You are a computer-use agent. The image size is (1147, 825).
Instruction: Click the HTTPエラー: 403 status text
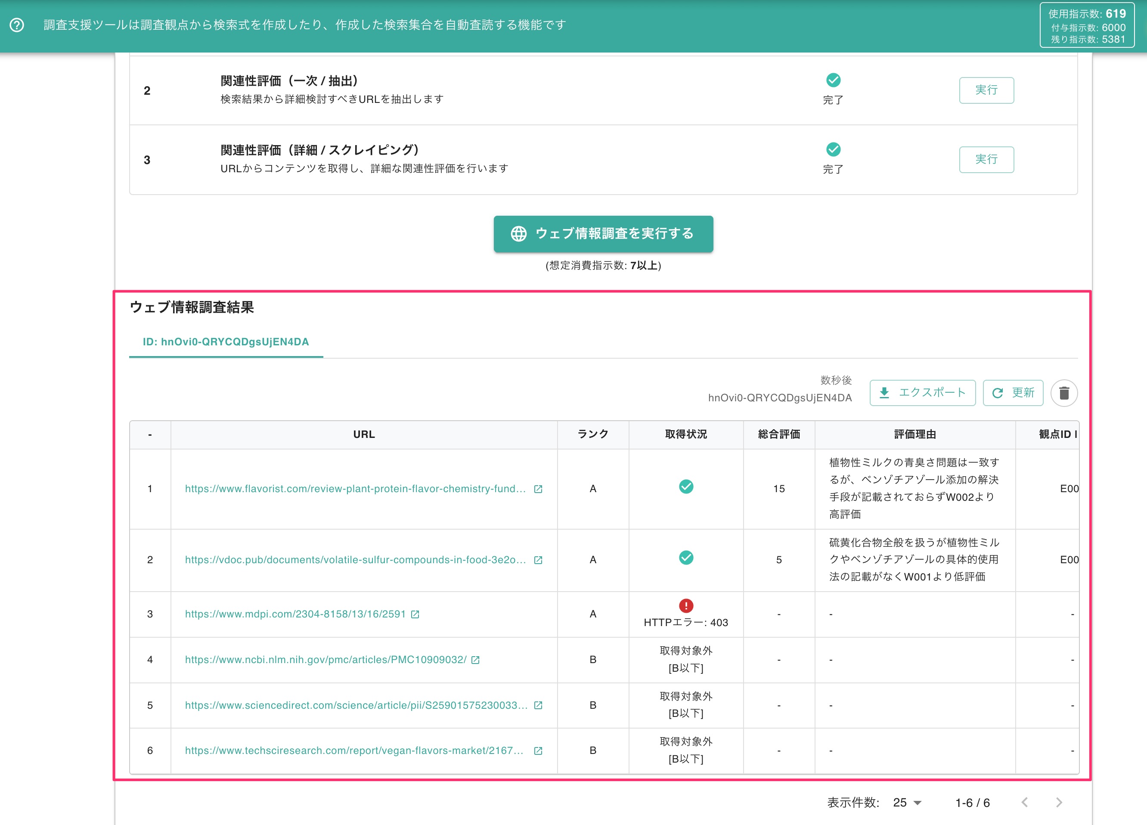click(x=686, y=623)
